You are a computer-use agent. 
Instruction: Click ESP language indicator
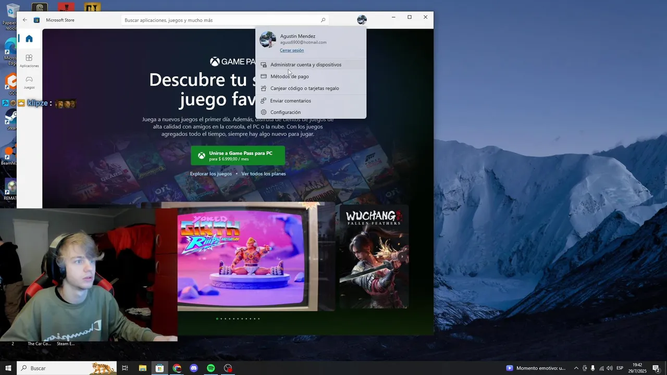pos(620,368)
